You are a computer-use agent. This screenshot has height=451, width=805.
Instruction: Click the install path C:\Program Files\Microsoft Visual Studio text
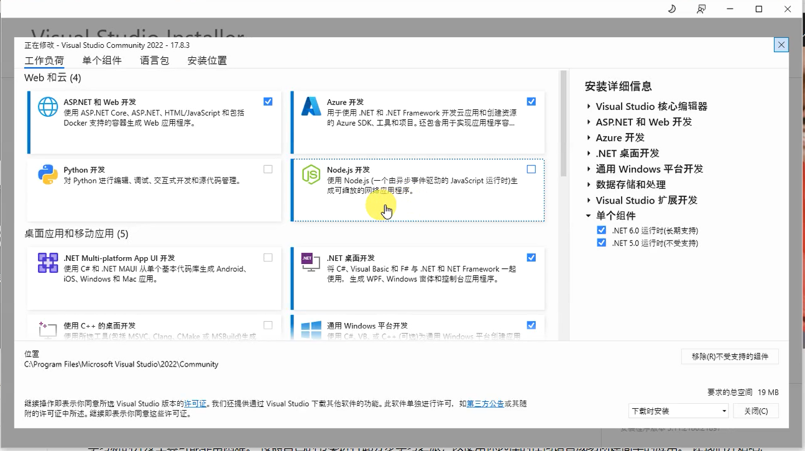coord(121,365)
